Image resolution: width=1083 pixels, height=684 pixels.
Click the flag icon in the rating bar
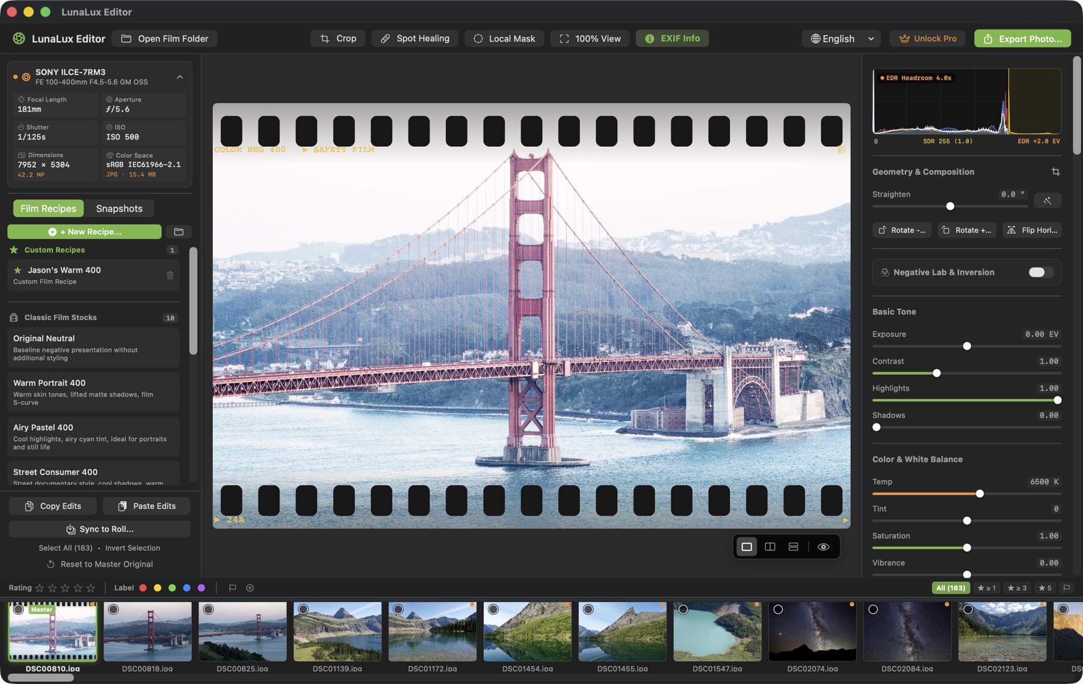coord(233,588)
